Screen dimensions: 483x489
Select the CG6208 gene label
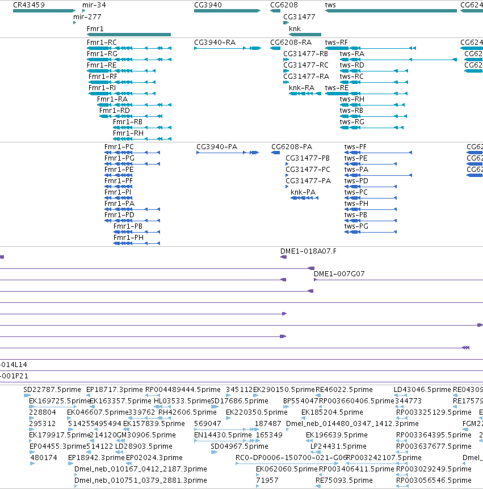pyautogui.click(x=284, y=5)
